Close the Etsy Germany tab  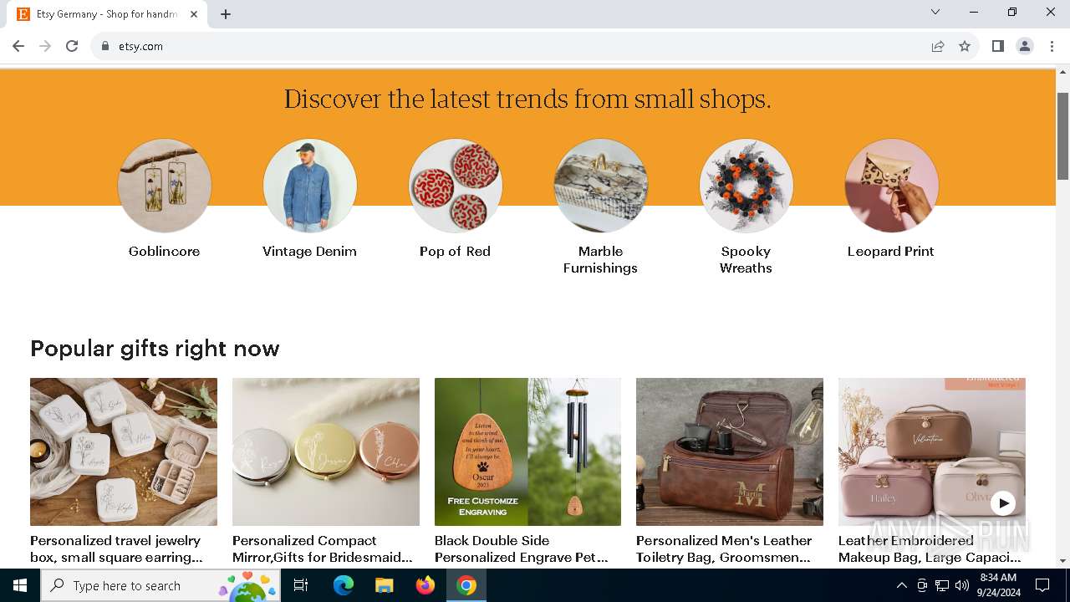(195, 14)
